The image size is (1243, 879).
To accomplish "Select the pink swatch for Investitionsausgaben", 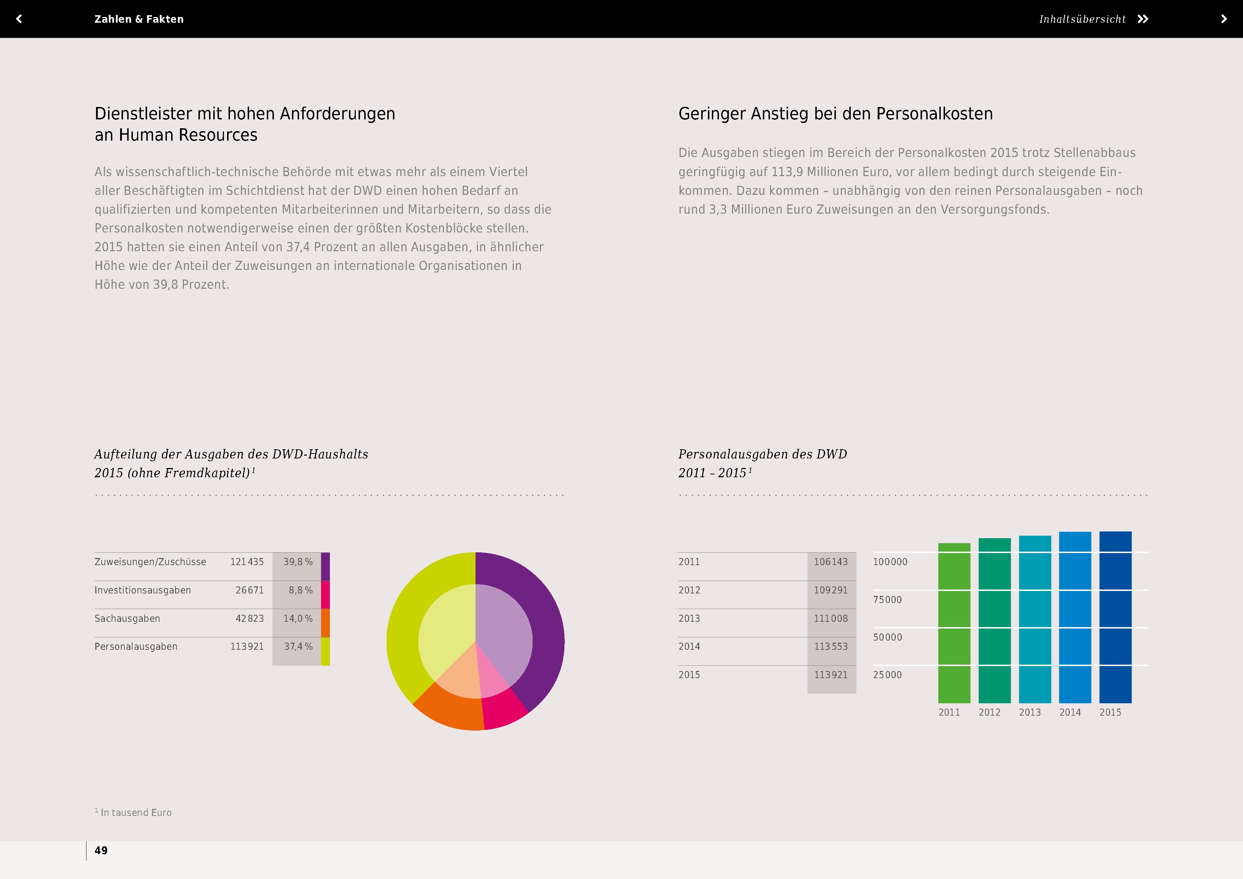I will [x=325, y=594].
